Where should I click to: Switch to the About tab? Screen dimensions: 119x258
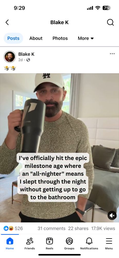point(36,38)
